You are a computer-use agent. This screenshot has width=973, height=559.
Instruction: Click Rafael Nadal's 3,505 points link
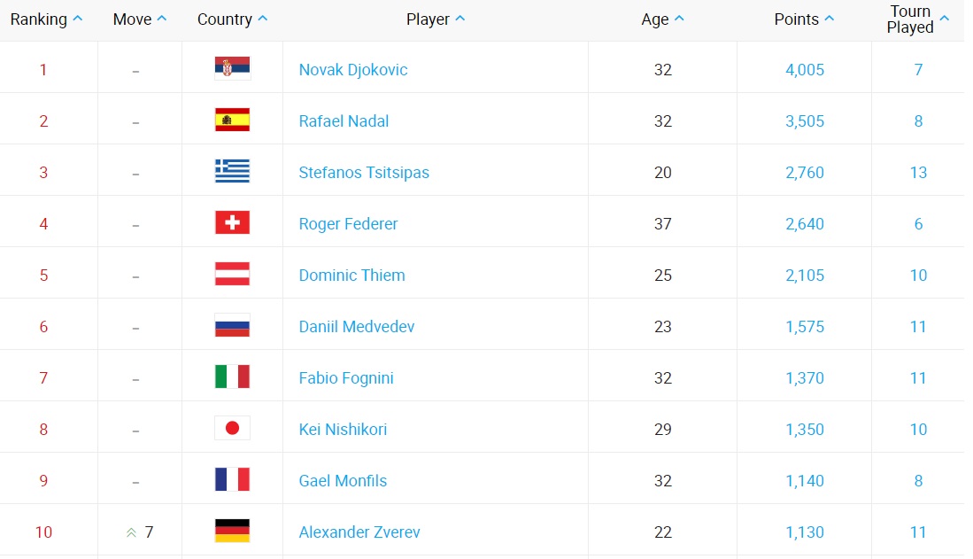(x=804, y=121)
